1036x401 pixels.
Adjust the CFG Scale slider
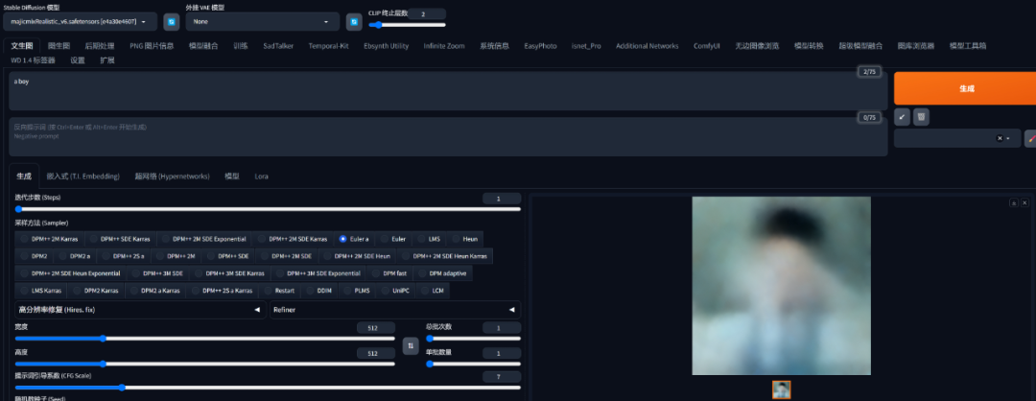(268, 388)
